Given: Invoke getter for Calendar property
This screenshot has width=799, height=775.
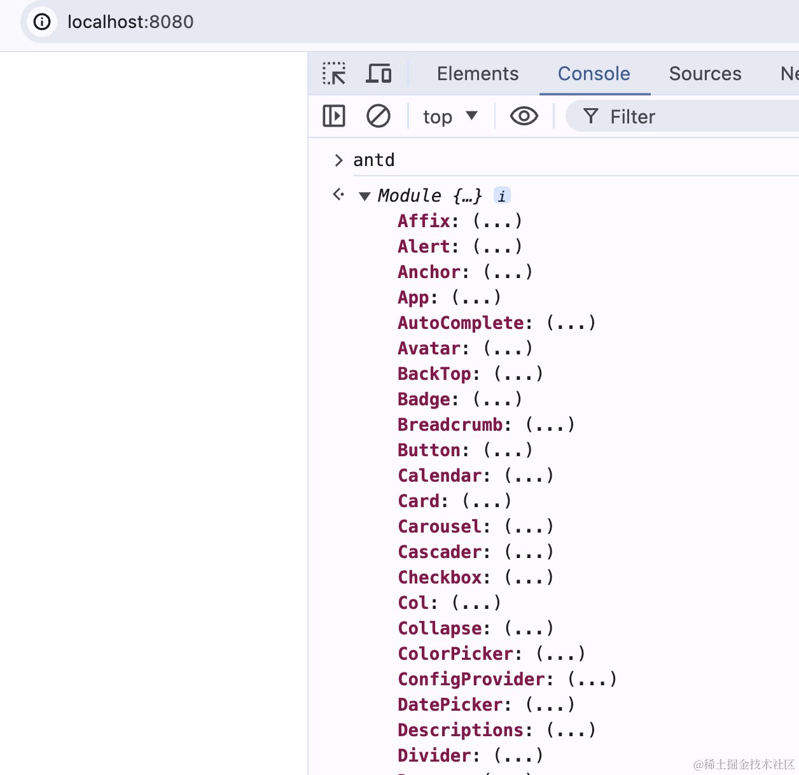Looking at the screenshot, I should coord(529,476).
